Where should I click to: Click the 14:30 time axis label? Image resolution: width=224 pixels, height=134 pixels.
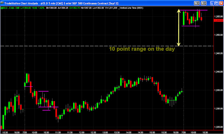pyautogui.click(x=140, y=133)
